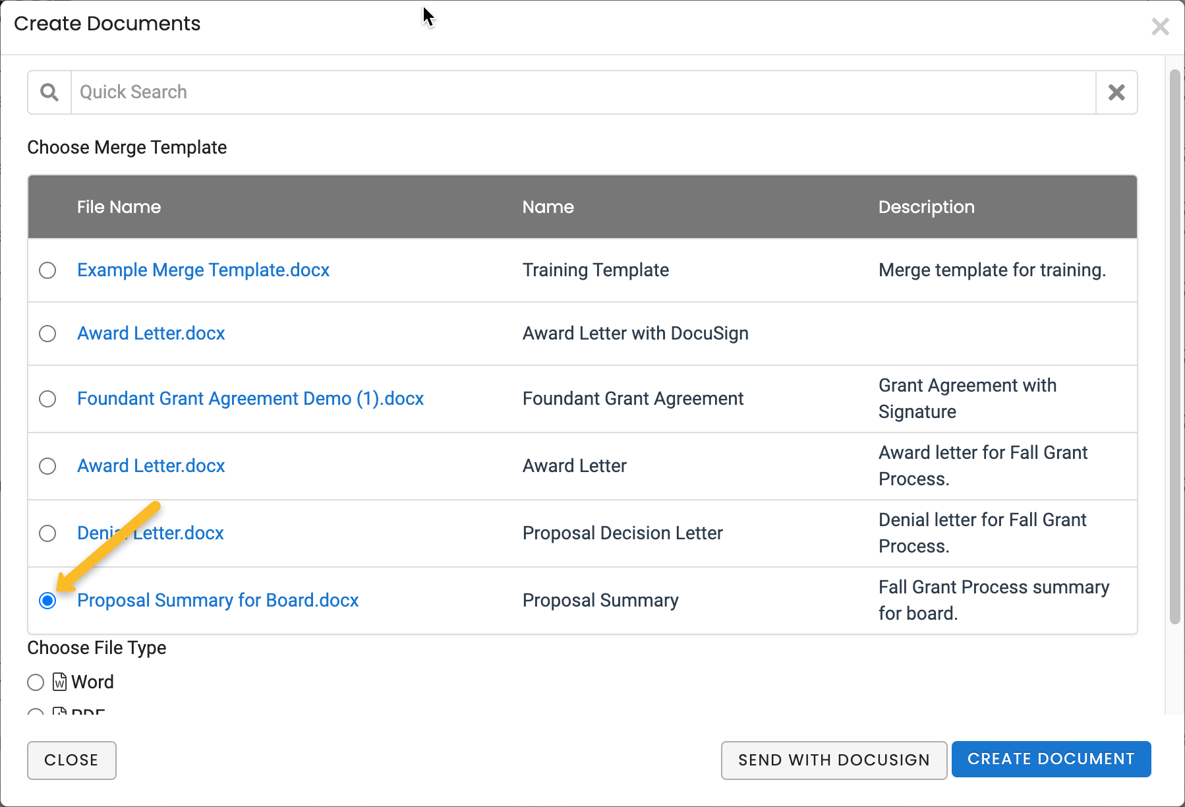Pick the Denial Letter template radio button
Screen dimensions: 1185x807
click(x=47, y=533)
